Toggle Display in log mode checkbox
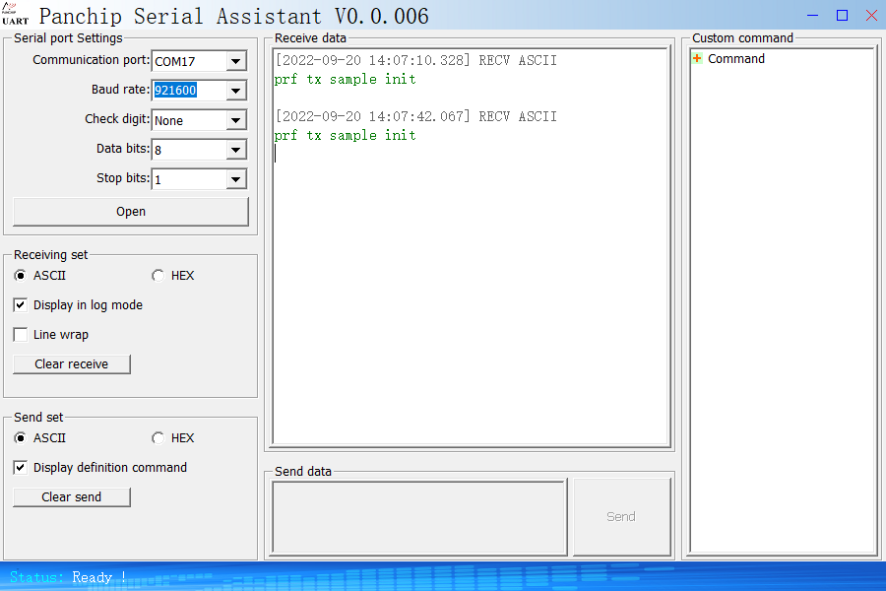The width and height of the screenshot is (886, 591). click(x=21, y=305)
